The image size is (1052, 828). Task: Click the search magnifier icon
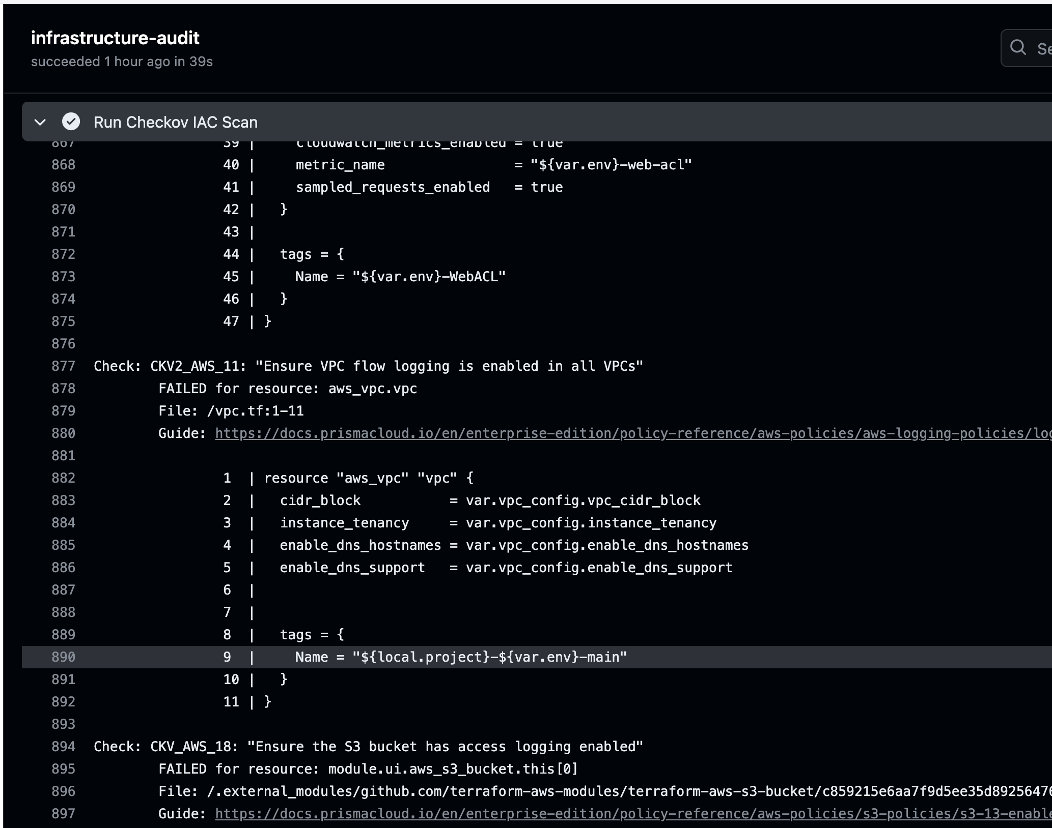(x=1018, y=48)
